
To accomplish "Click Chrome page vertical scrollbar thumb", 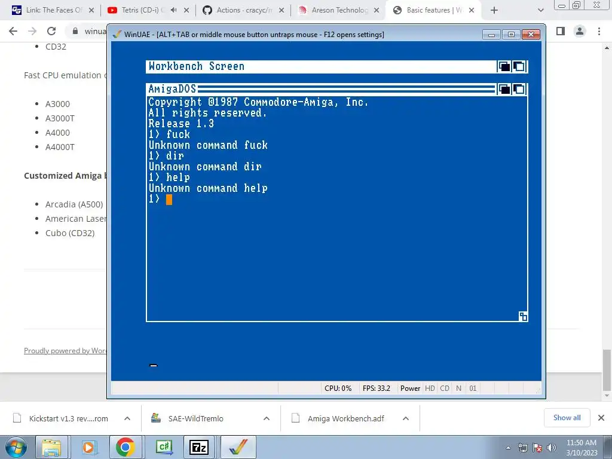I will (x=607, y=370).
